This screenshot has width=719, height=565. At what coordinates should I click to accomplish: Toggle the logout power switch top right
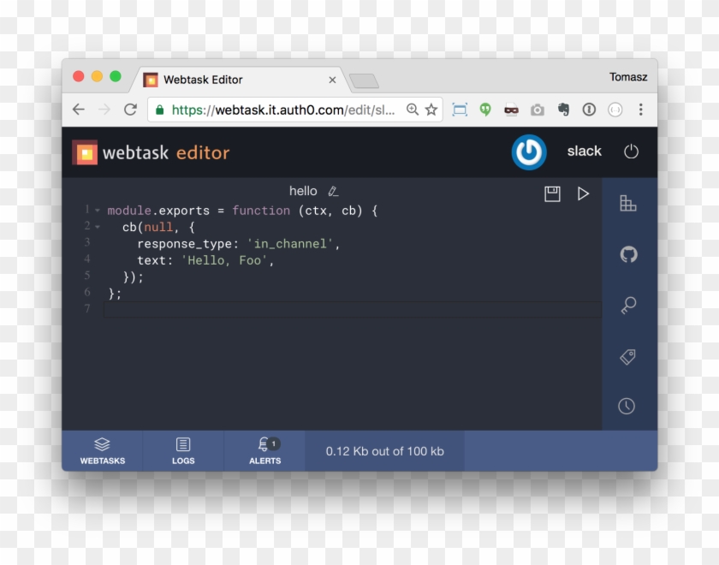[631, 152]
